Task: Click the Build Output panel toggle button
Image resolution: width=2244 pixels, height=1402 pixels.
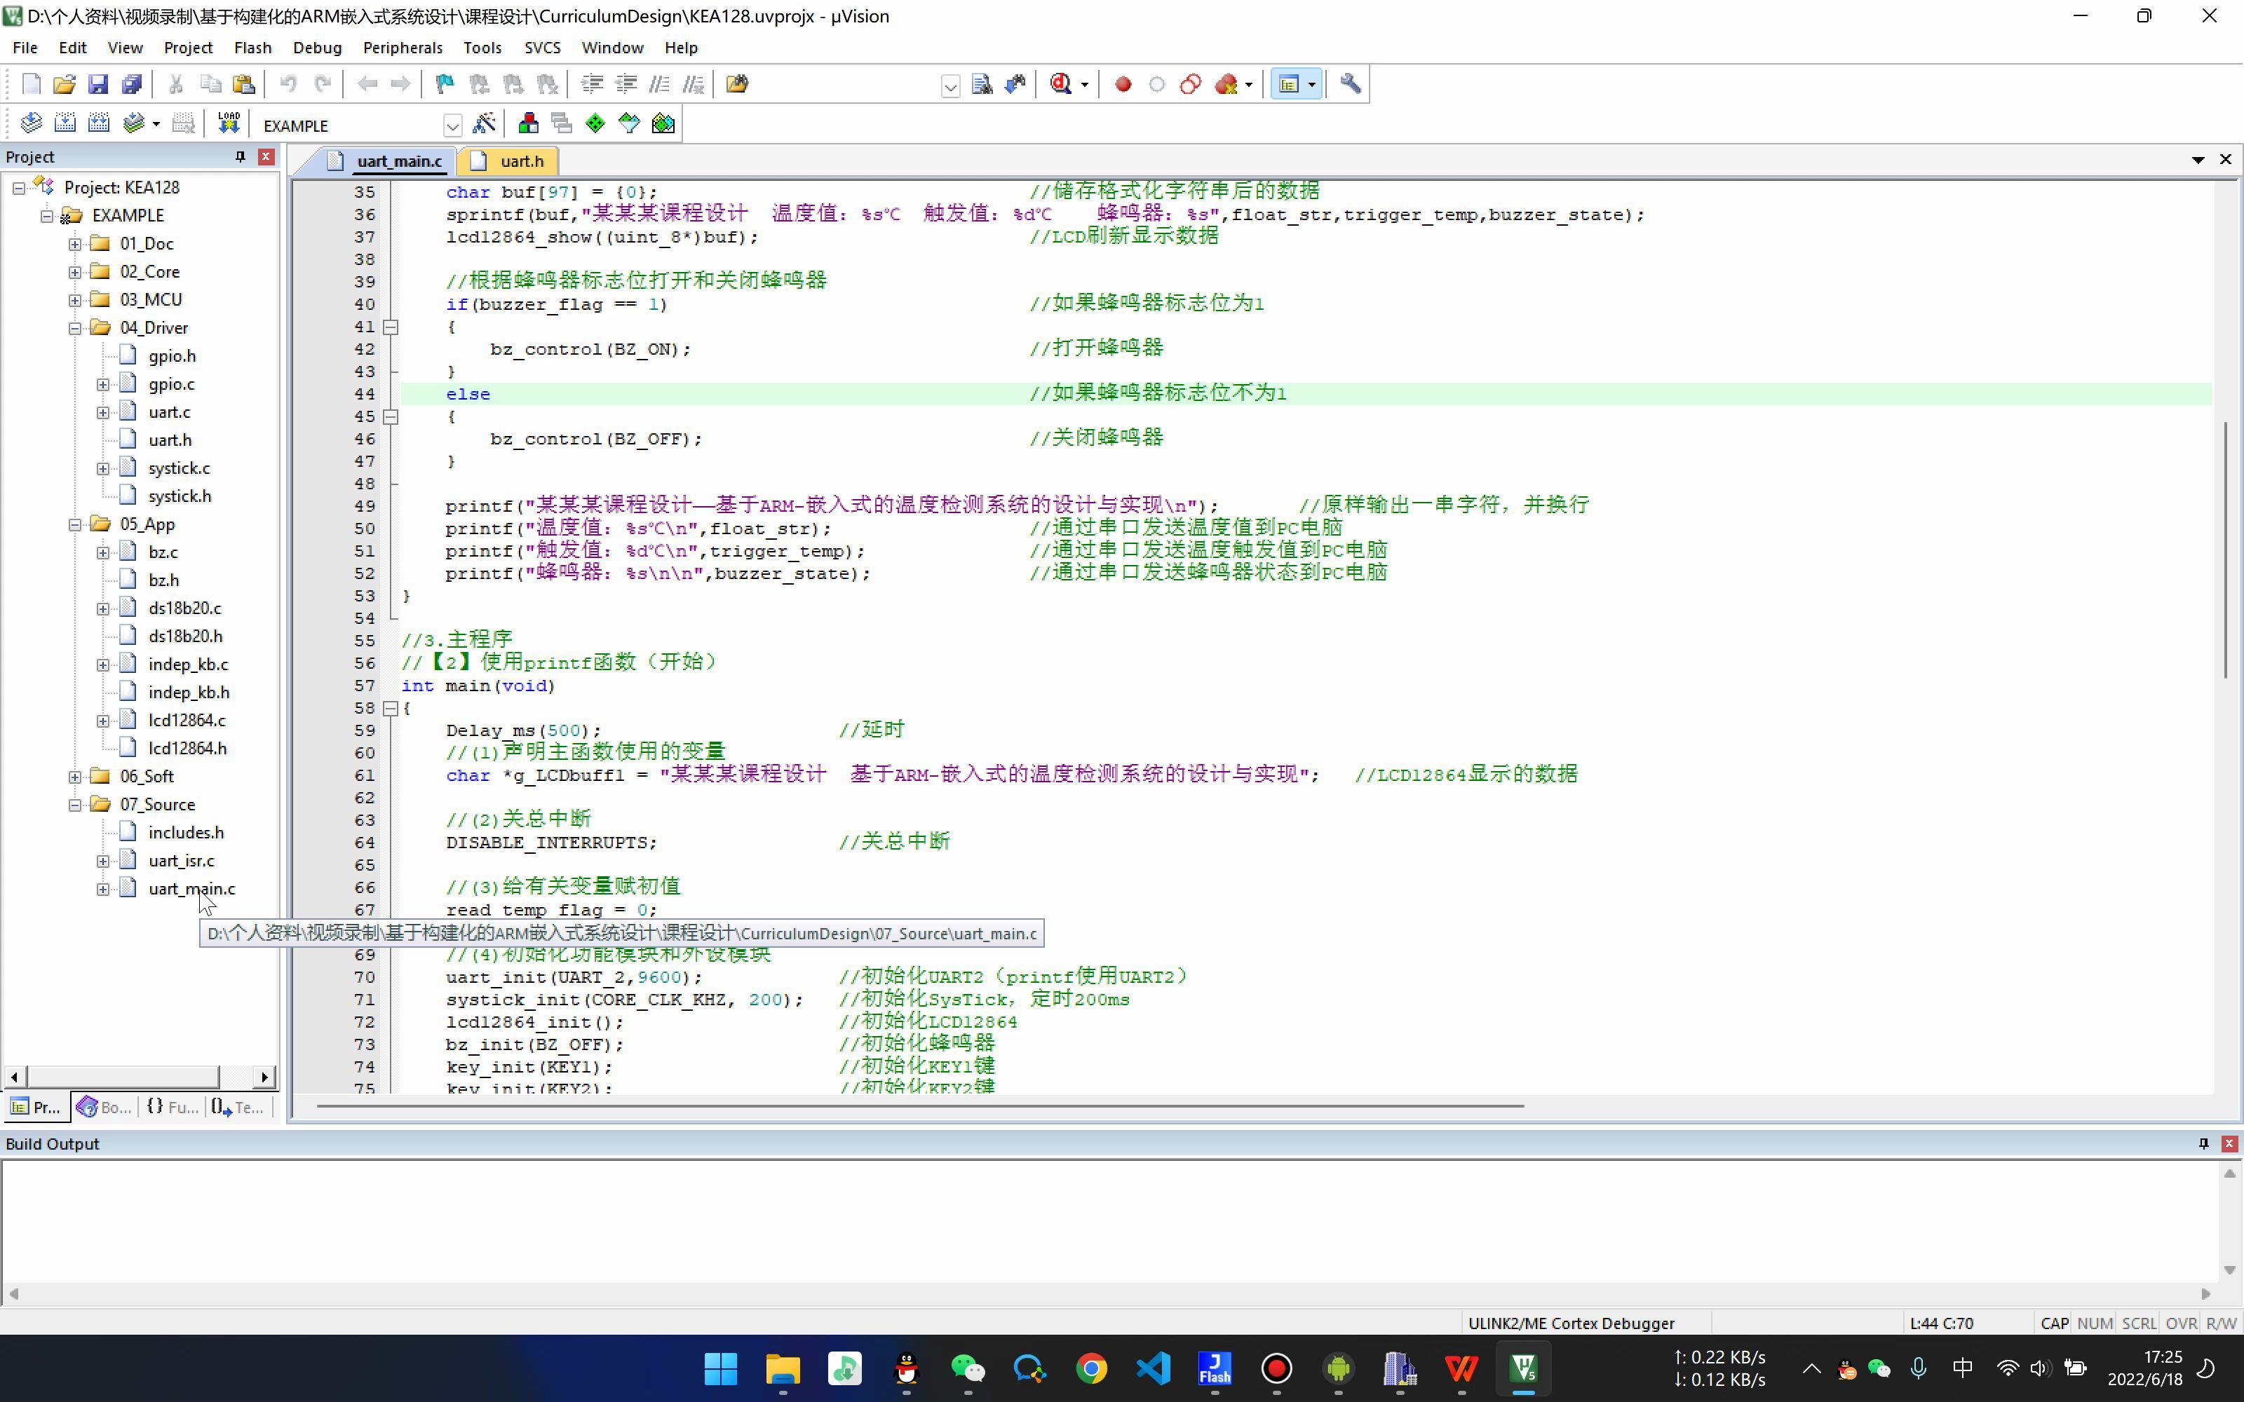Action: [x=2203, y=1143]
